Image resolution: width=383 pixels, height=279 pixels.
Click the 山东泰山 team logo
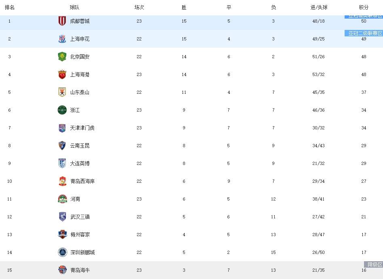62,92
